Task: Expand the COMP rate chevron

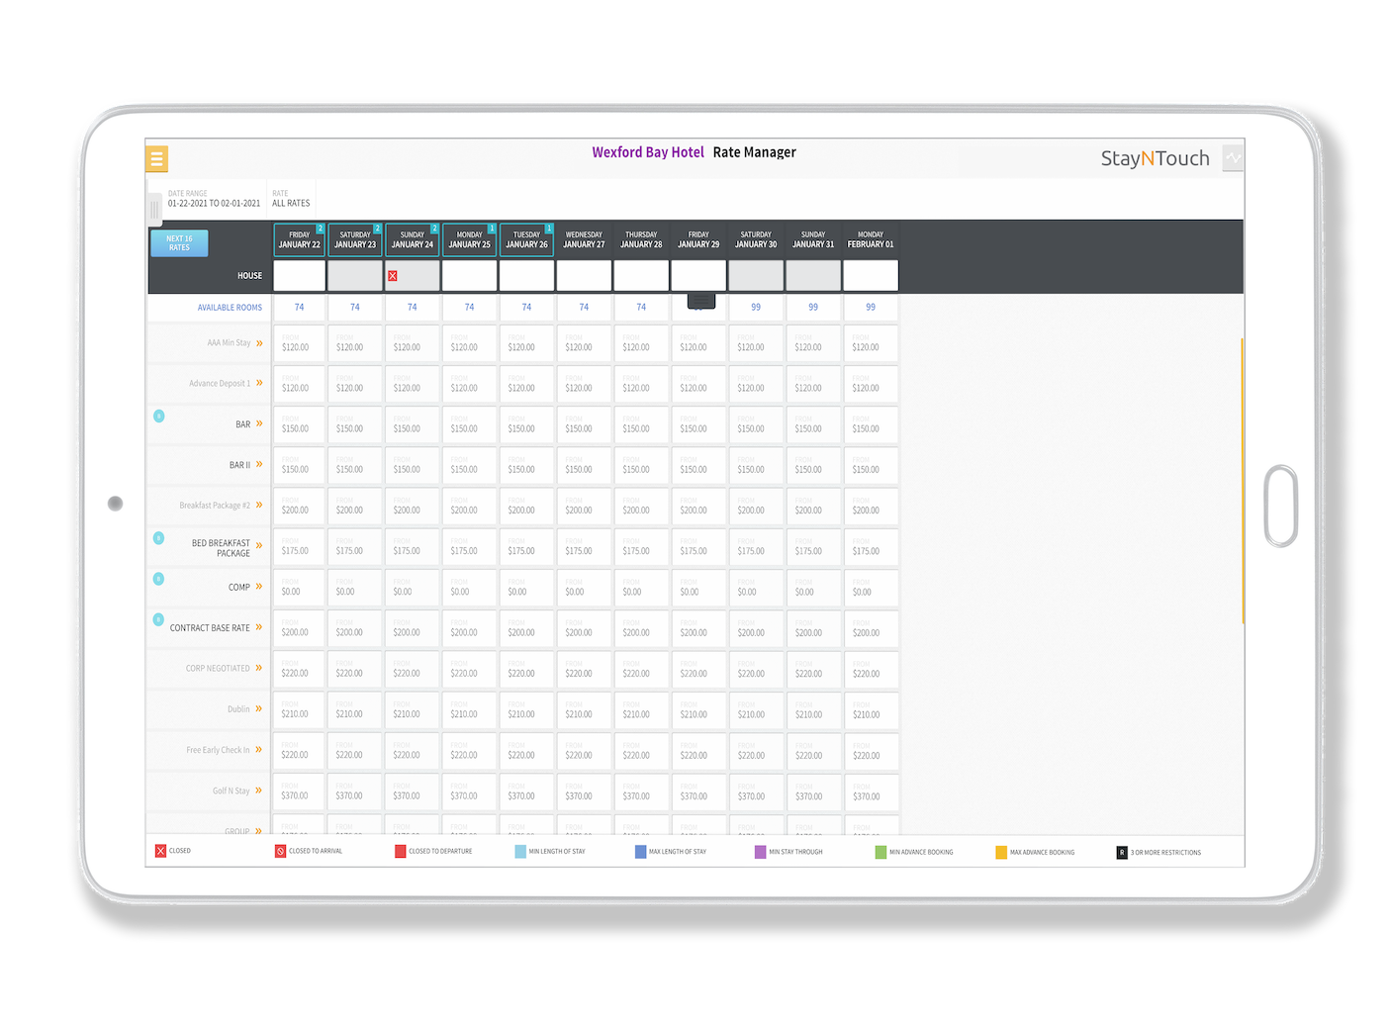Action: tap(259, 587)
